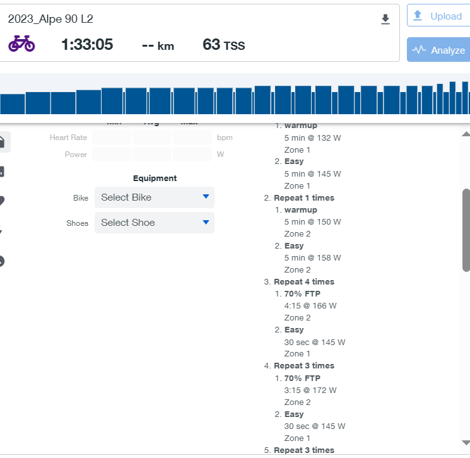Click the lightning bolt icon in sidebar
Image resolution: width=470 pixels, height=458 pixels.
pos(2,231)
